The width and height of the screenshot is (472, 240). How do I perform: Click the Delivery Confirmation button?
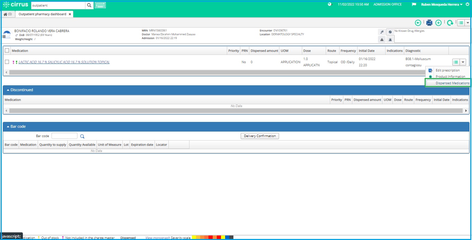click(260, 136)
